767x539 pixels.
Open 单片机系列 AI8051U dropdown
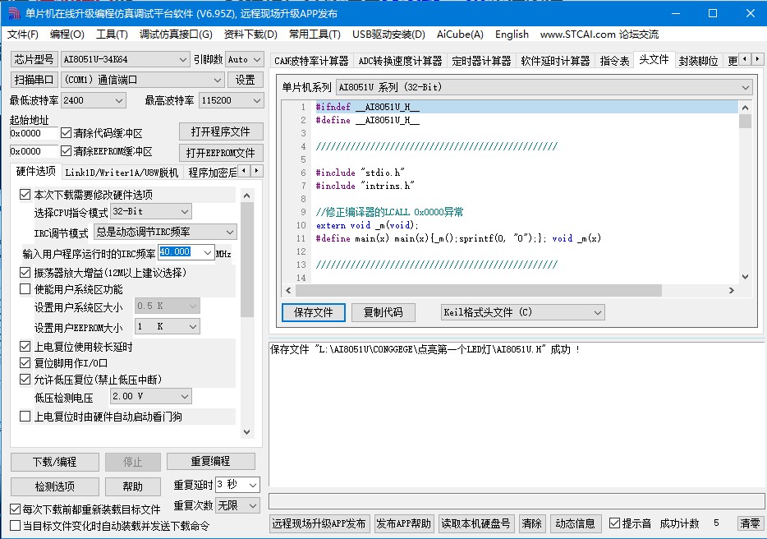(x=544, y=87)
